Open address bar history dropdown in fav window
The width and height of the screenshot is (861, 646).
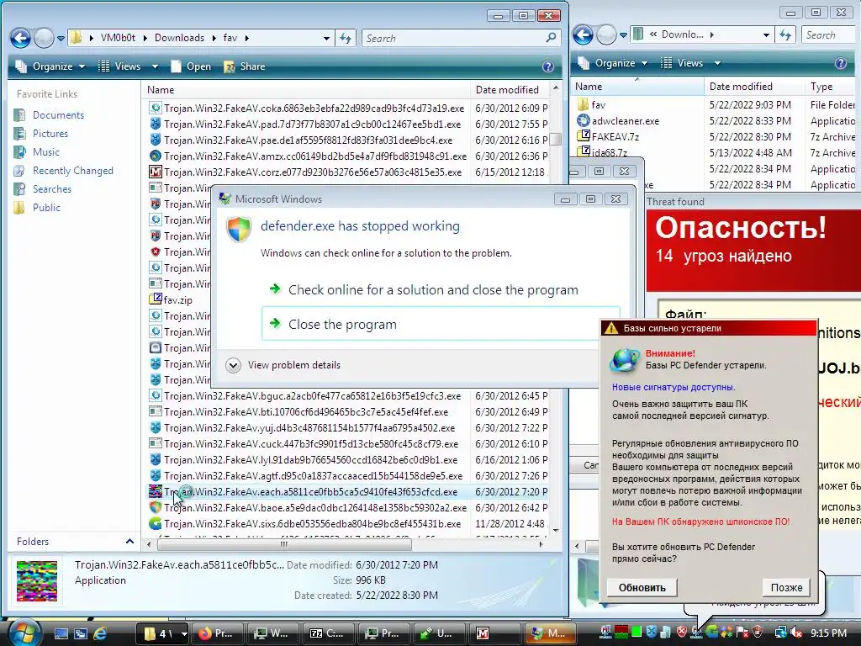click(x=327, y=38)
